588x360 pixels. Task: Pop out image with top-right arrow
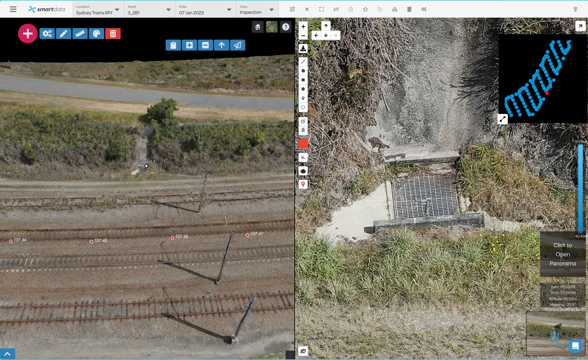pyautogui.click(x=580, y=26)
